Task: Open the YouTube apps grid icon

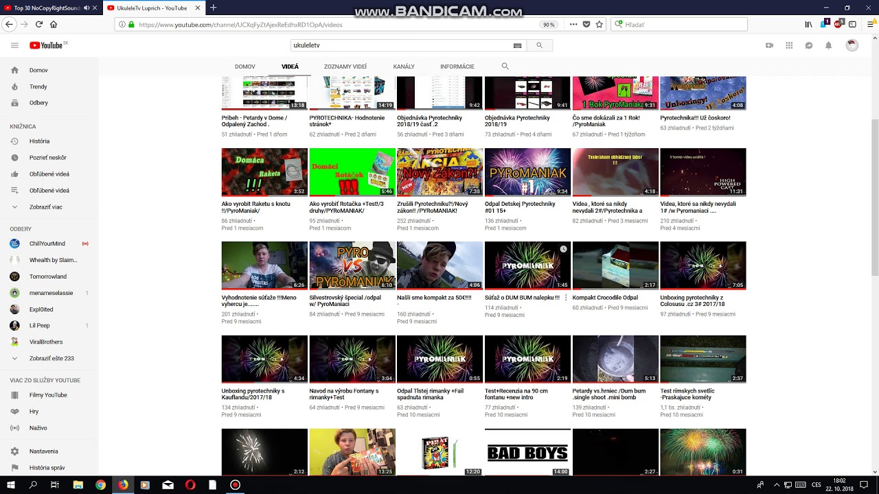Action: (x=789, y=45)
